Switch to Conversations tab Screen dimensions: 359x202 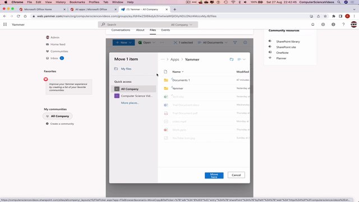(121, 30)
